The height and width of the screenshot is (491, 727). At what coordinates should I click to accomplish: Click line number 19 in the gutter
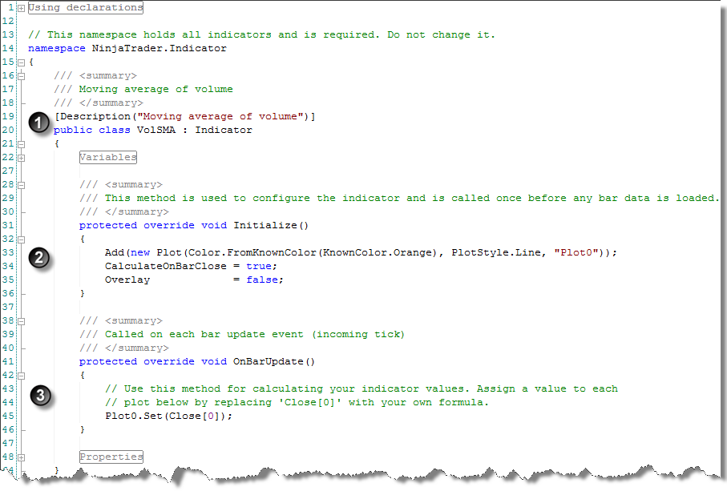[8, 116]
